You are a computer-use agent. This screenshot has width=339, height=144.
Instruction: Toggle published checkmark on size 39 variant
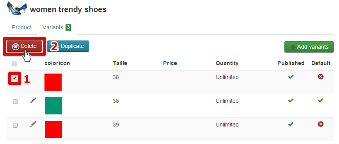[x=291, y=124]
